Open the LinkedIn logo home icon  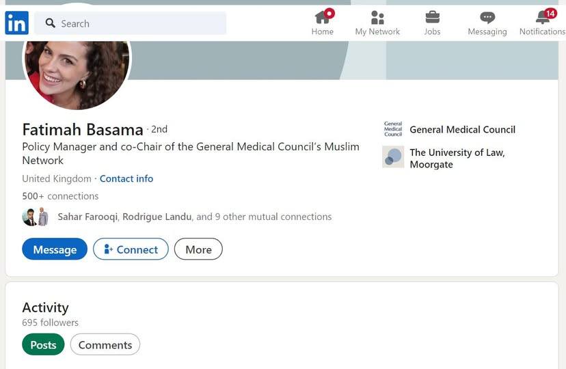(16, 23)
